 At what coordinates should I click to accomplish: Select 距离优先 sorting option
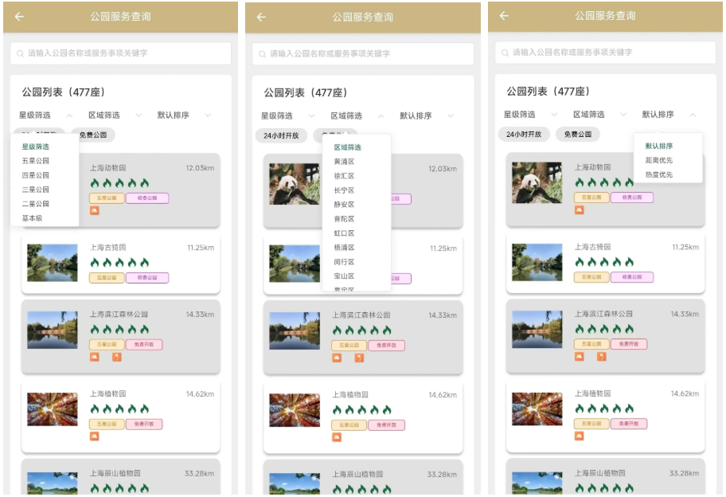pos(659,161)
